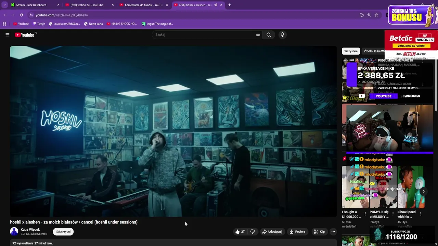438x246 pixels.
Task: Open the i.nuuls.com bookmark
Action: 64,24
